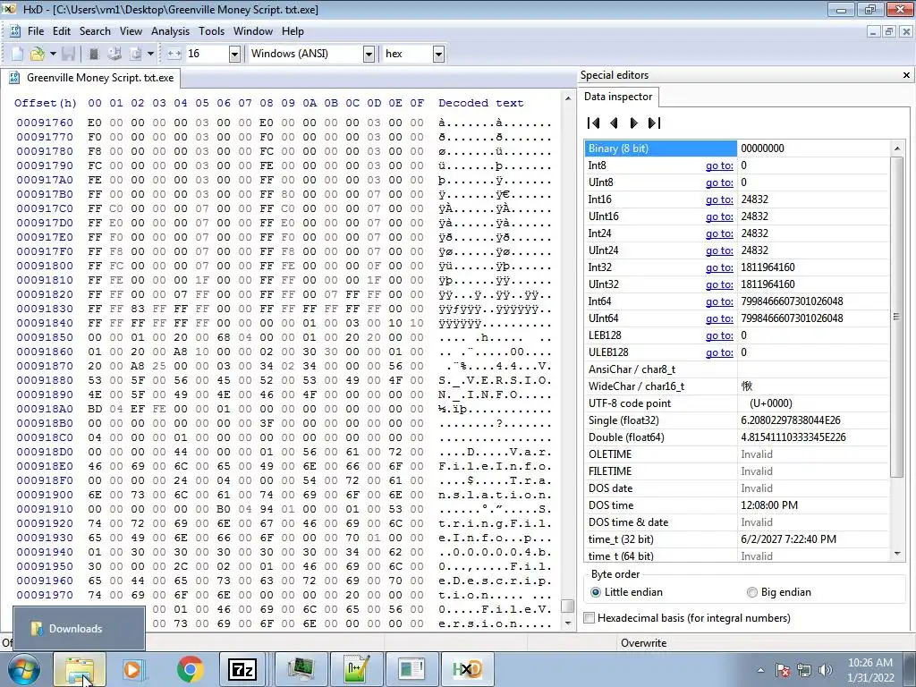Viewport: 916px width, 687px height.
Task: Open Google Chrome from taskbar
Action: click(x=190, y=669)
